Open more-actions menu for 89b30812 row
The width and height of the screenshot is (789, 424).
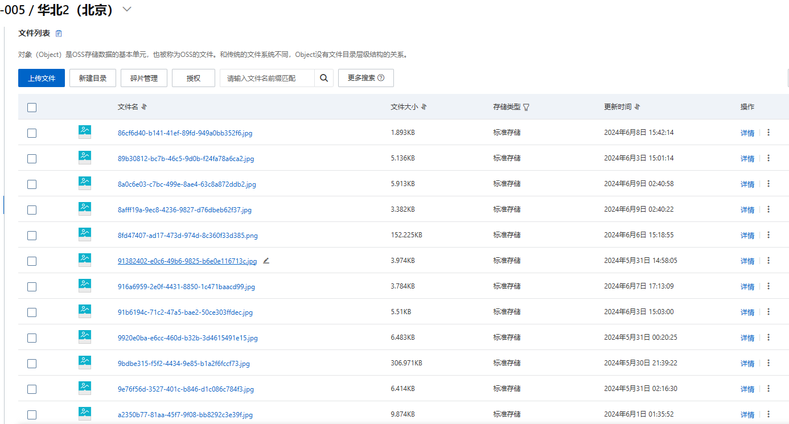(769, 158)
